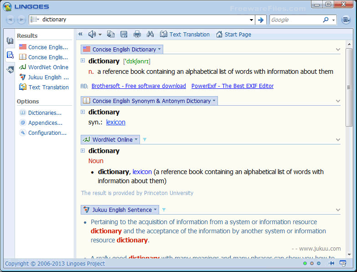Screen dimensions: 357x272
Task: Follow the lexicon synonym link
Action: pos(116,122)
